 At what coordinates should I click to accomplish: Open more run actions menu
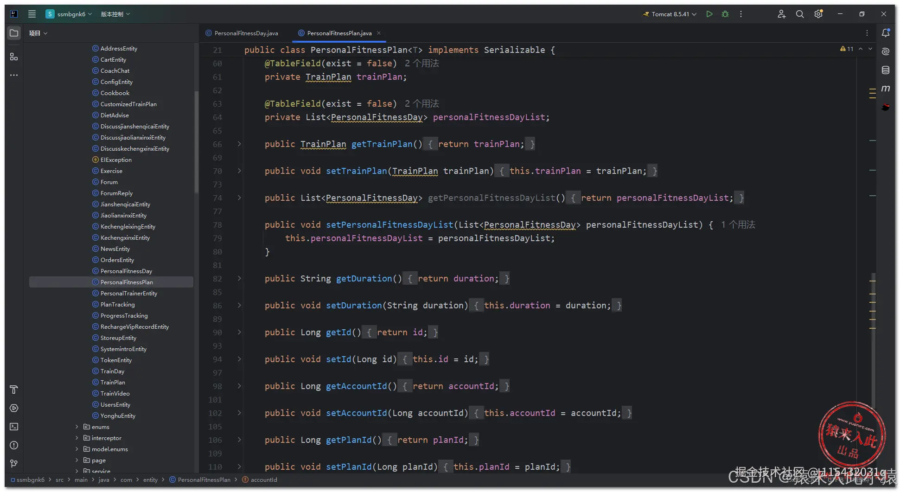pos(741,14)
